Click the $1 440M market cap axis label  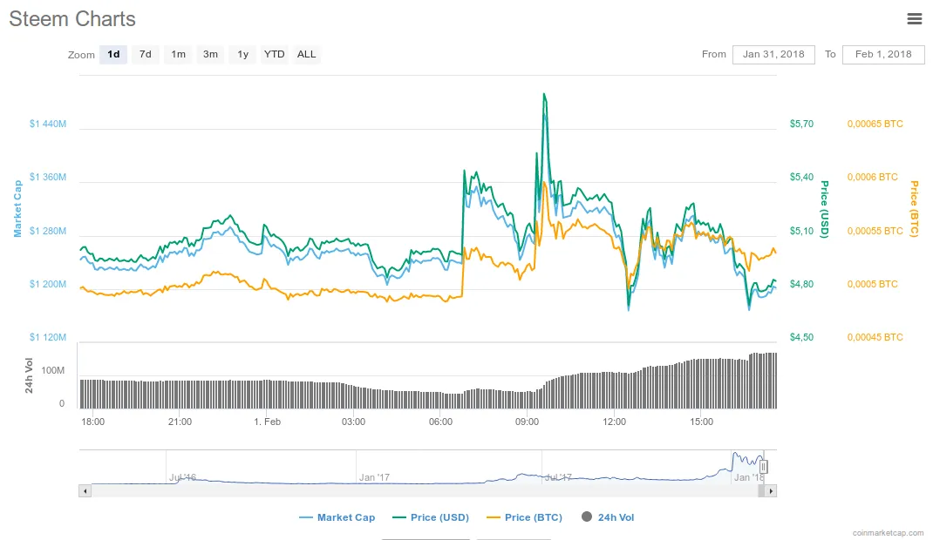(48, 125)
